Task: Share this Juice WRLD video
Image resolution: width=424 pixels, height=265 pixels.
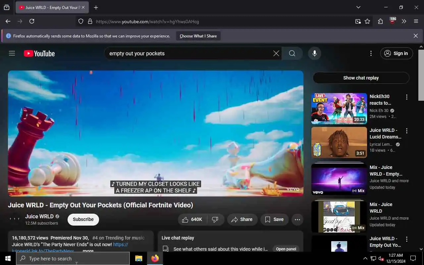Action: pos(242,219)
